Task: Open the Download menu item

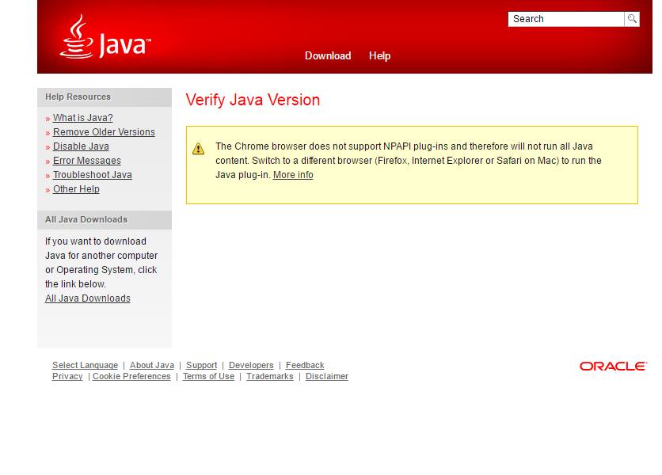Action: click(328, 55)
